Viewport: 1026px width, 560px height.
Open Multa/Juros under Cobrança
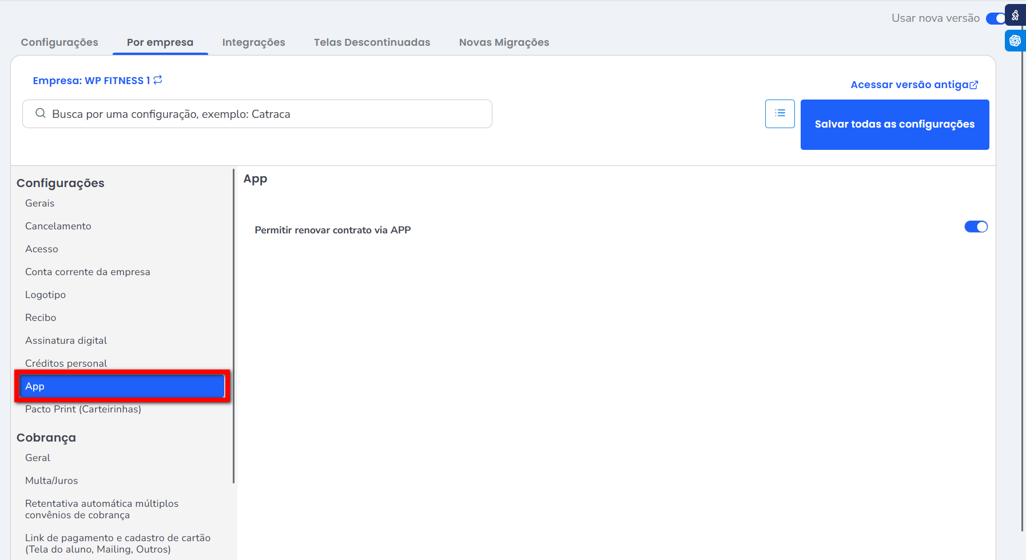(51, 480)
